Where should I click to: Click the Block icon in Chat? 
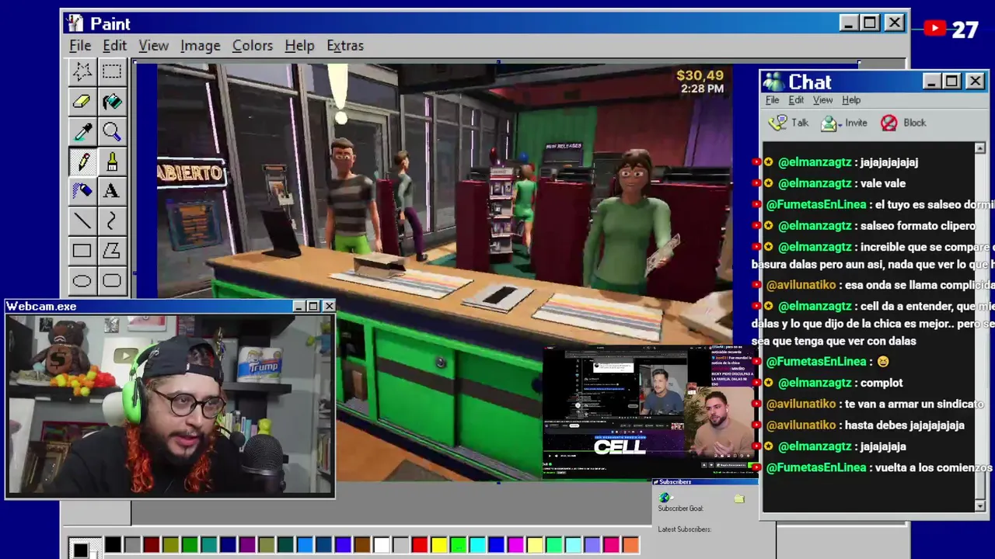point(889,123)
